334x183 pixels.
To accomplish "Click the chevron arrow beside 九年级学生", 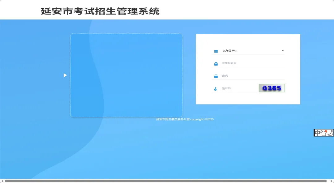I will (283, 51).
